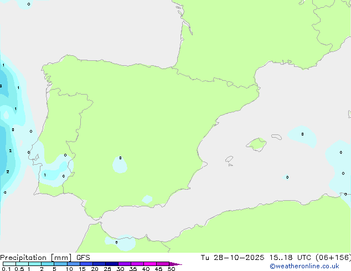Click the over-50 arrow tip of the legend
Image resolution: width=351 pixels, height=271 pixels.
[175, 264]
